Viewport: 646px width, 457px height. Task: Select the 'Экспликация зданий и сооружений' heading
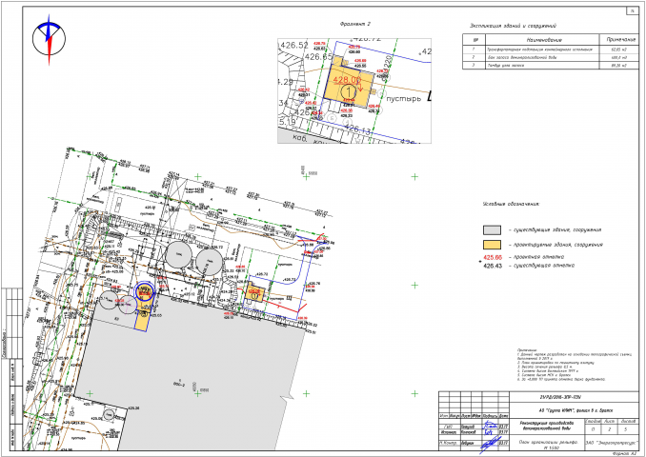pos(513,26)
